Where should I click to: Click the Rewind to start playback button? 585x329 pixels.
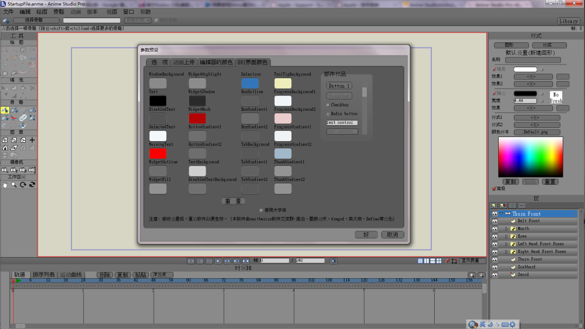coord(191,260)
